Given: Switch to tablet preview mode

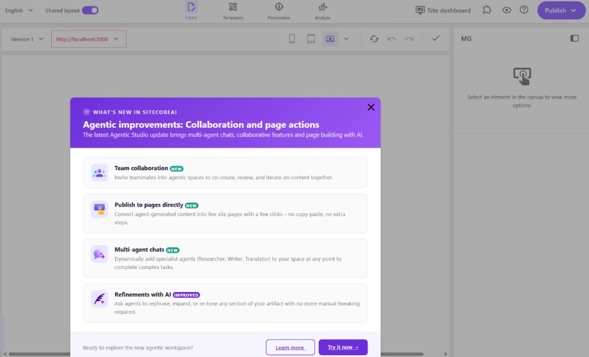Looking at the screenshot, I should click(310, 39).
